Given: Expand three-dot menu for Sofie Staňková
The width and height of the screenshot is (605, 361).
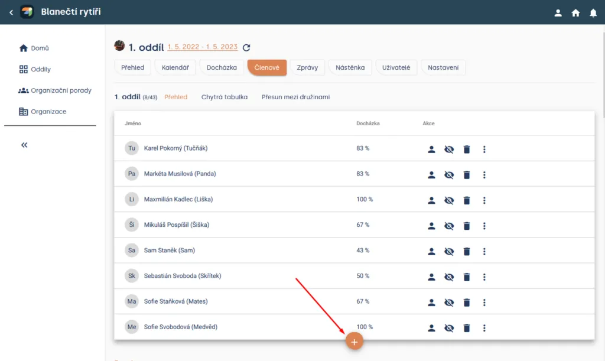Looking at the screenshot, I should click(484, 303).
